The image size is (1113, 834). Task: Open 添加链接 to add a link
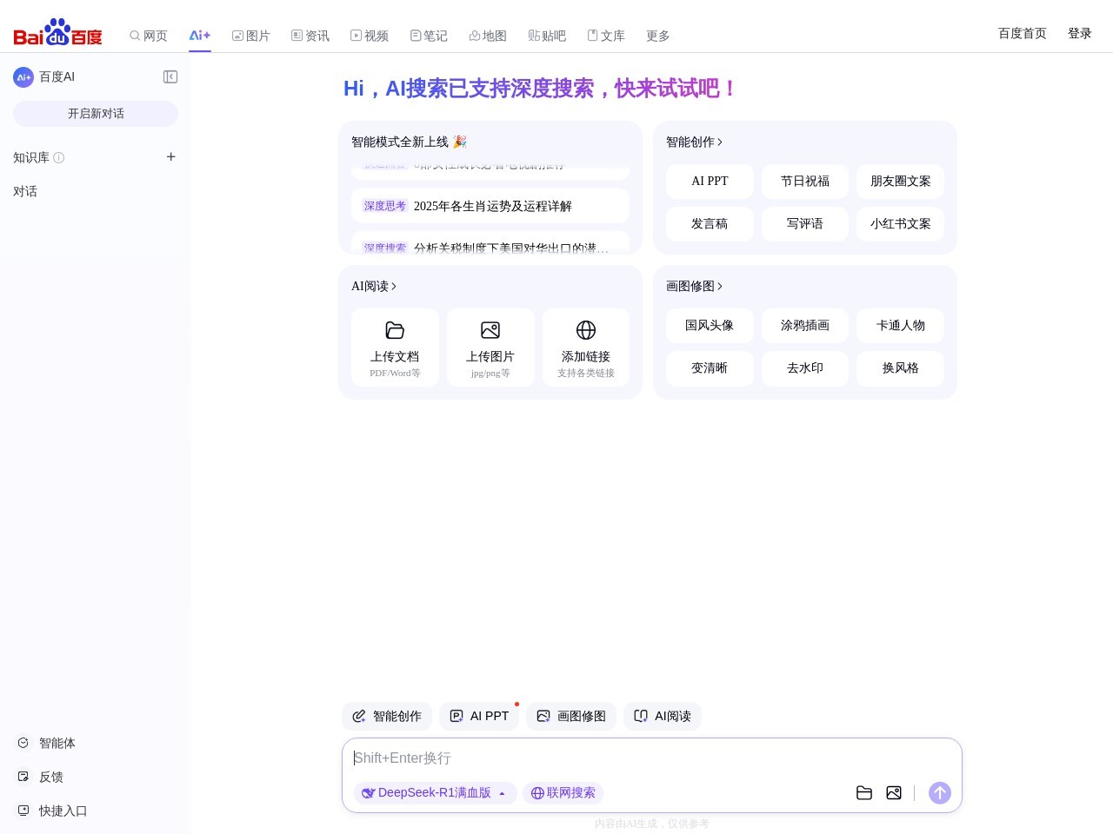pos(586,330)
